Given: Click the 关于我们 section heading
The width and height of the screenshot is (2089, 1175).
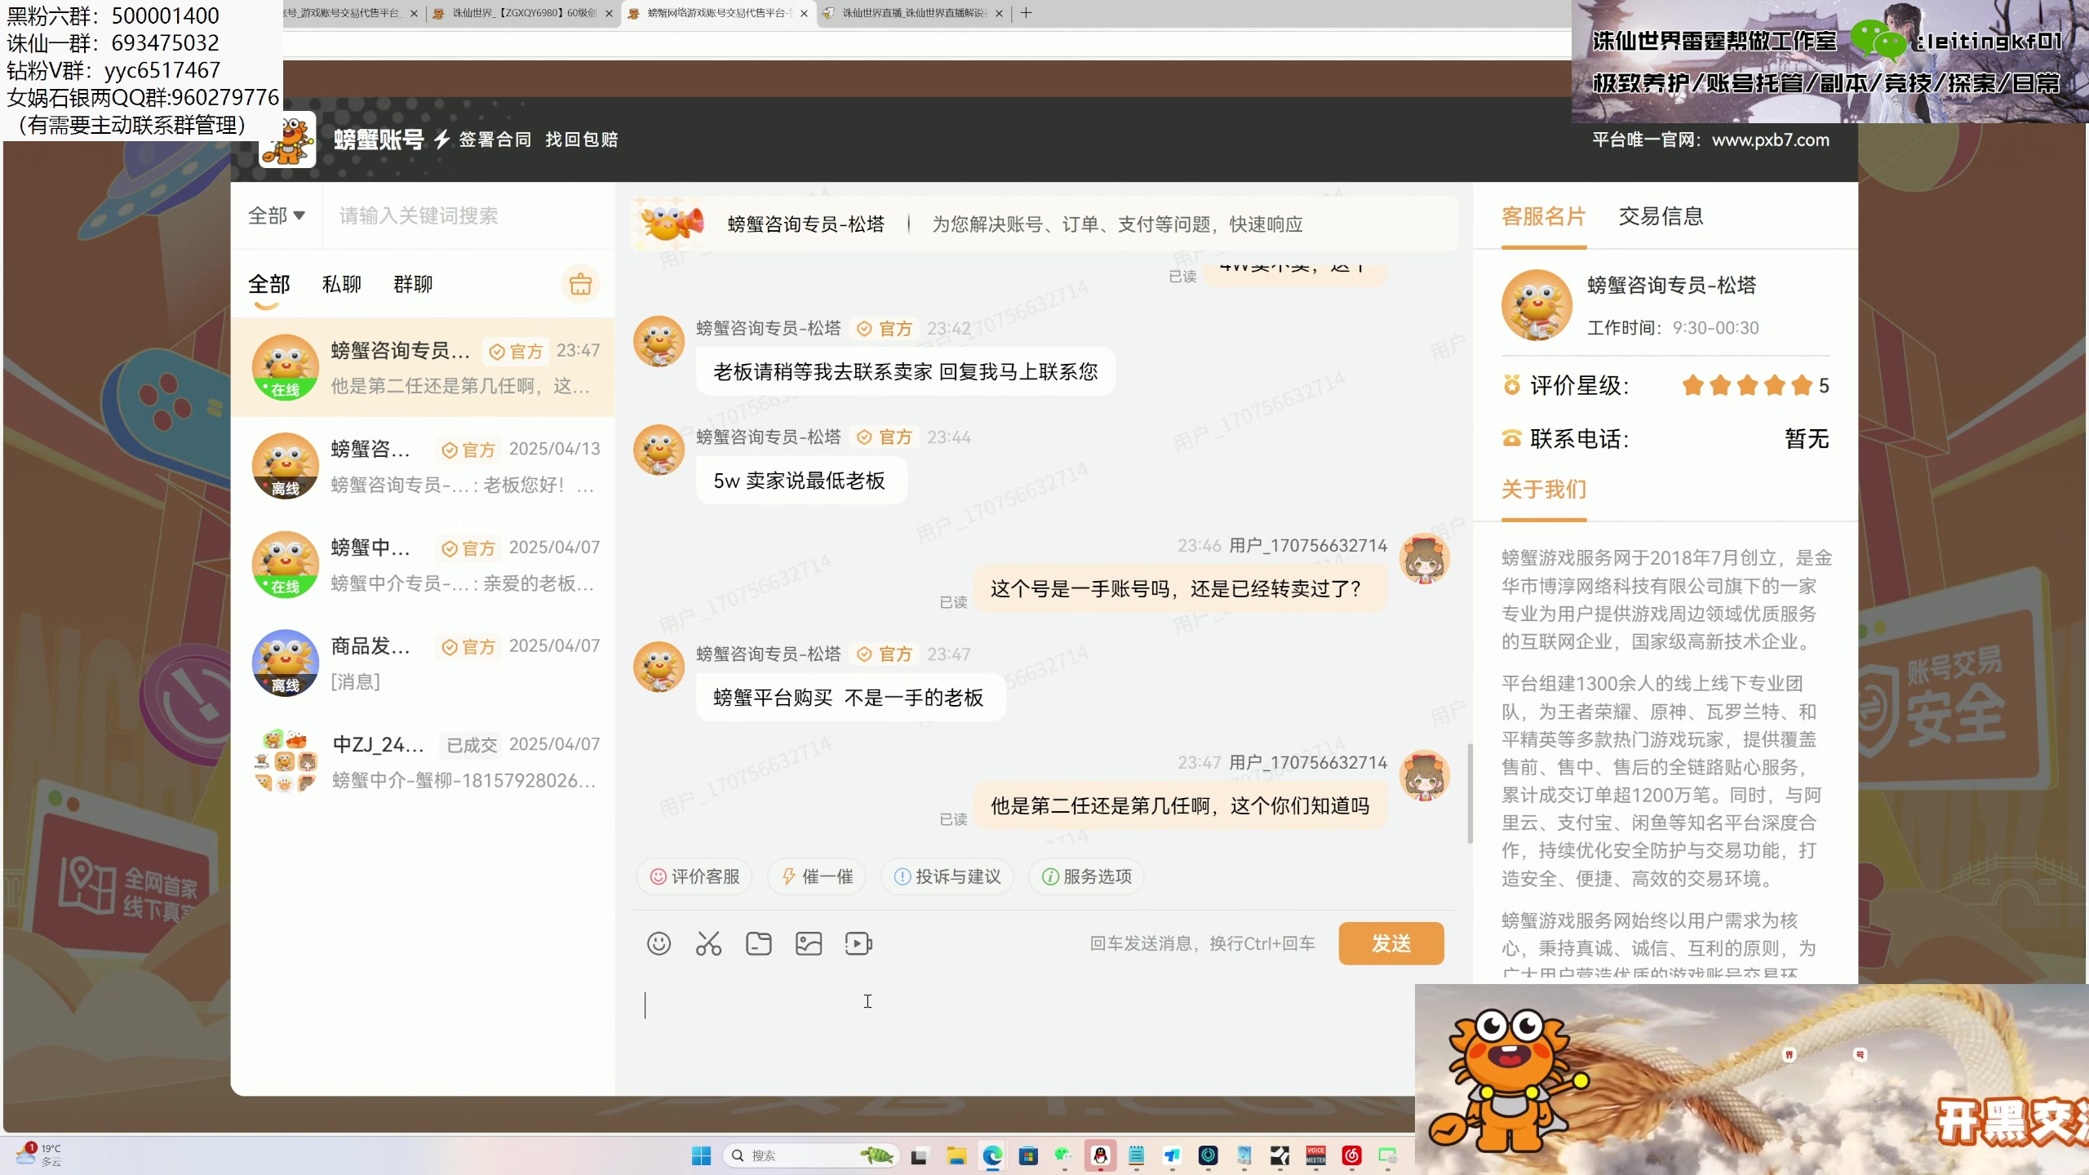Looking at the screenshot, I should point(1544,490).
